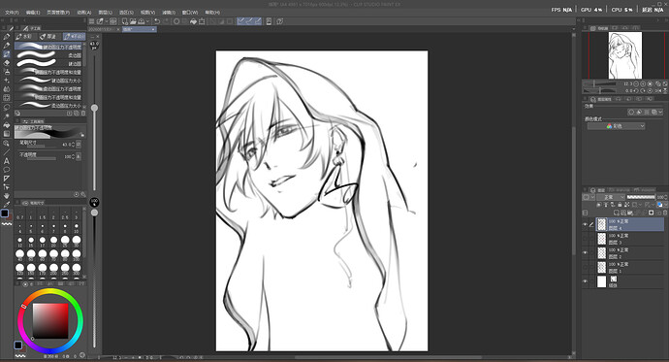The height and width of the screenshot is (362, 669).
Task: Select the Pen tool in the tool palette
Action: pyautogui.click(x=7, y=37)
